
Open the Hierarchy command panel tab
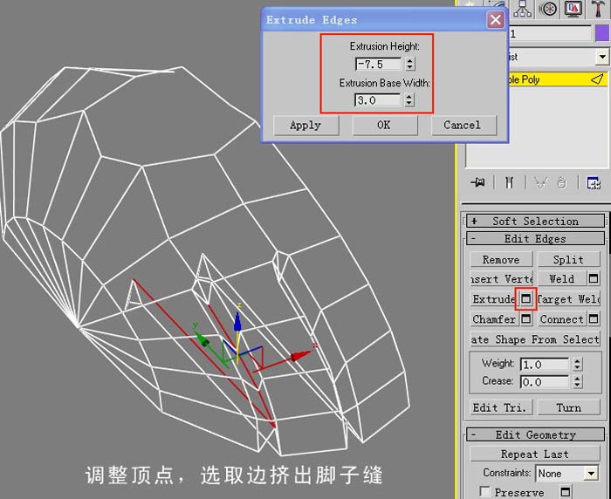522,9
